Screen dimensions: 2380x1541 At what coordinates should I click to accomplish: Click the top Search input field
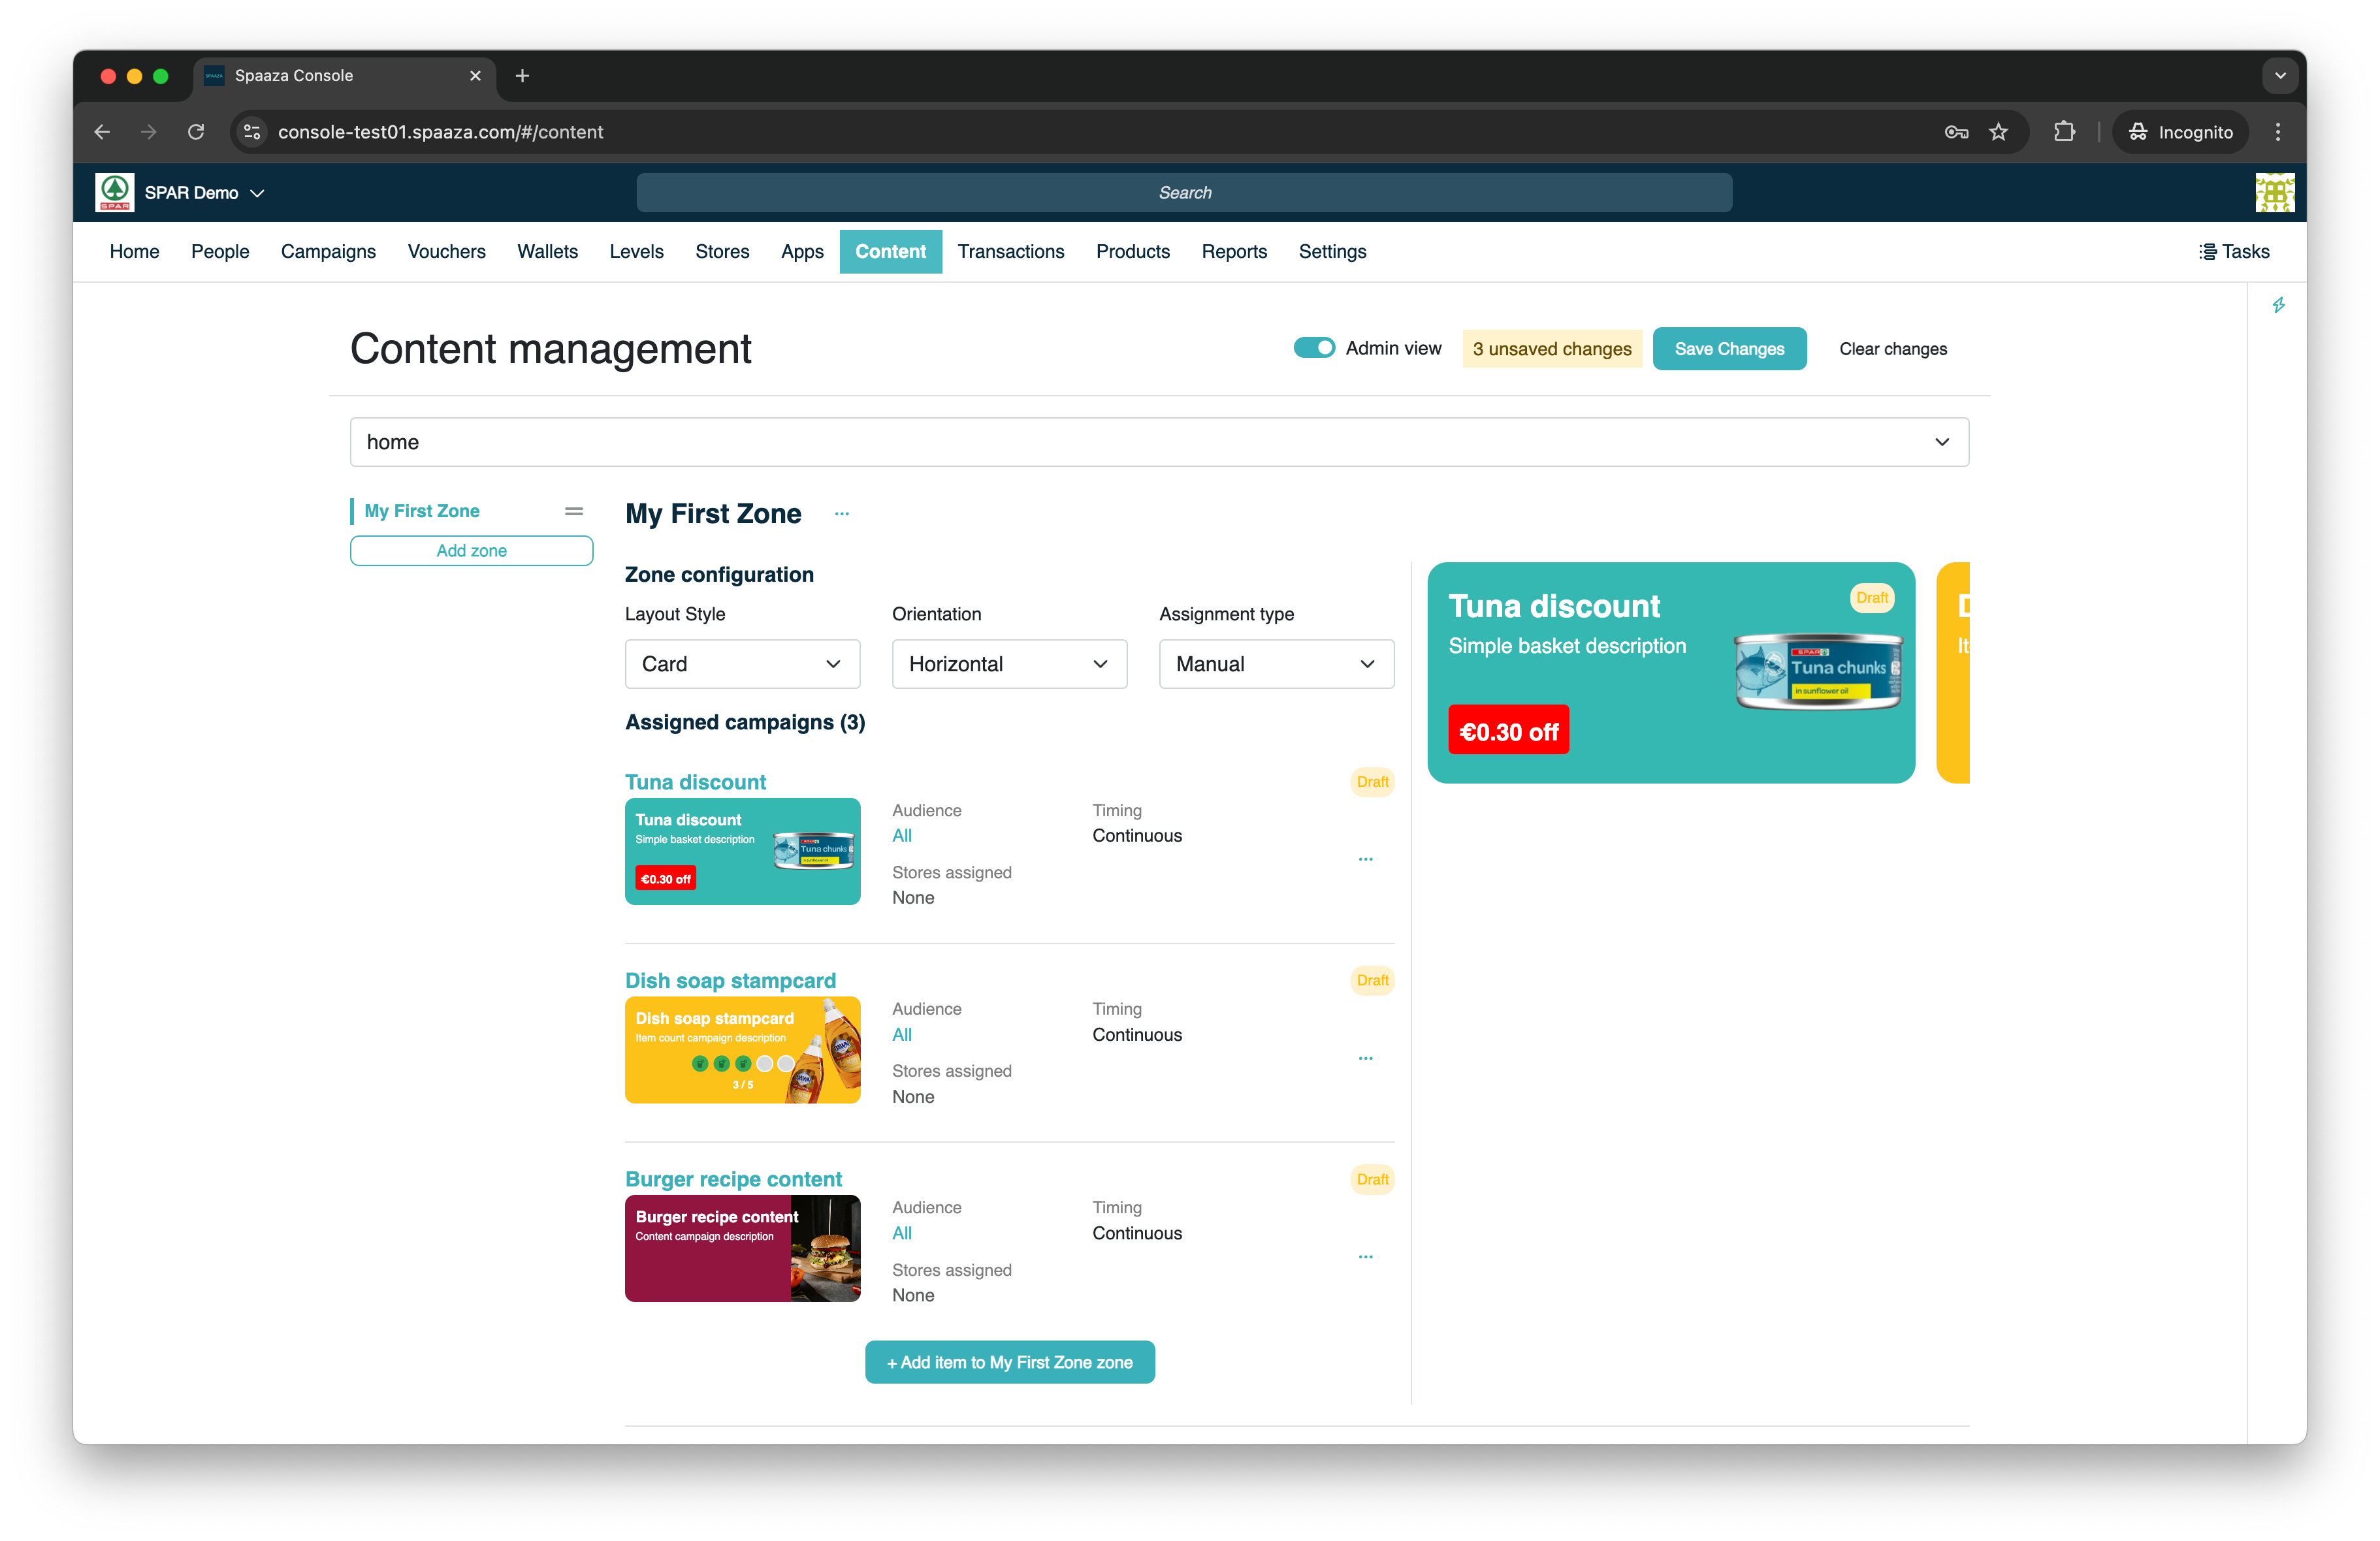[1184, 193]
